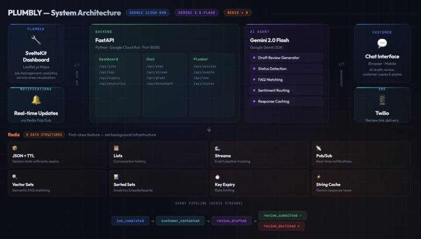The image size is (421, 239).
Task: Select the job_completed pipeline chip
Action: pyautogui.click(x=130, y=221)
